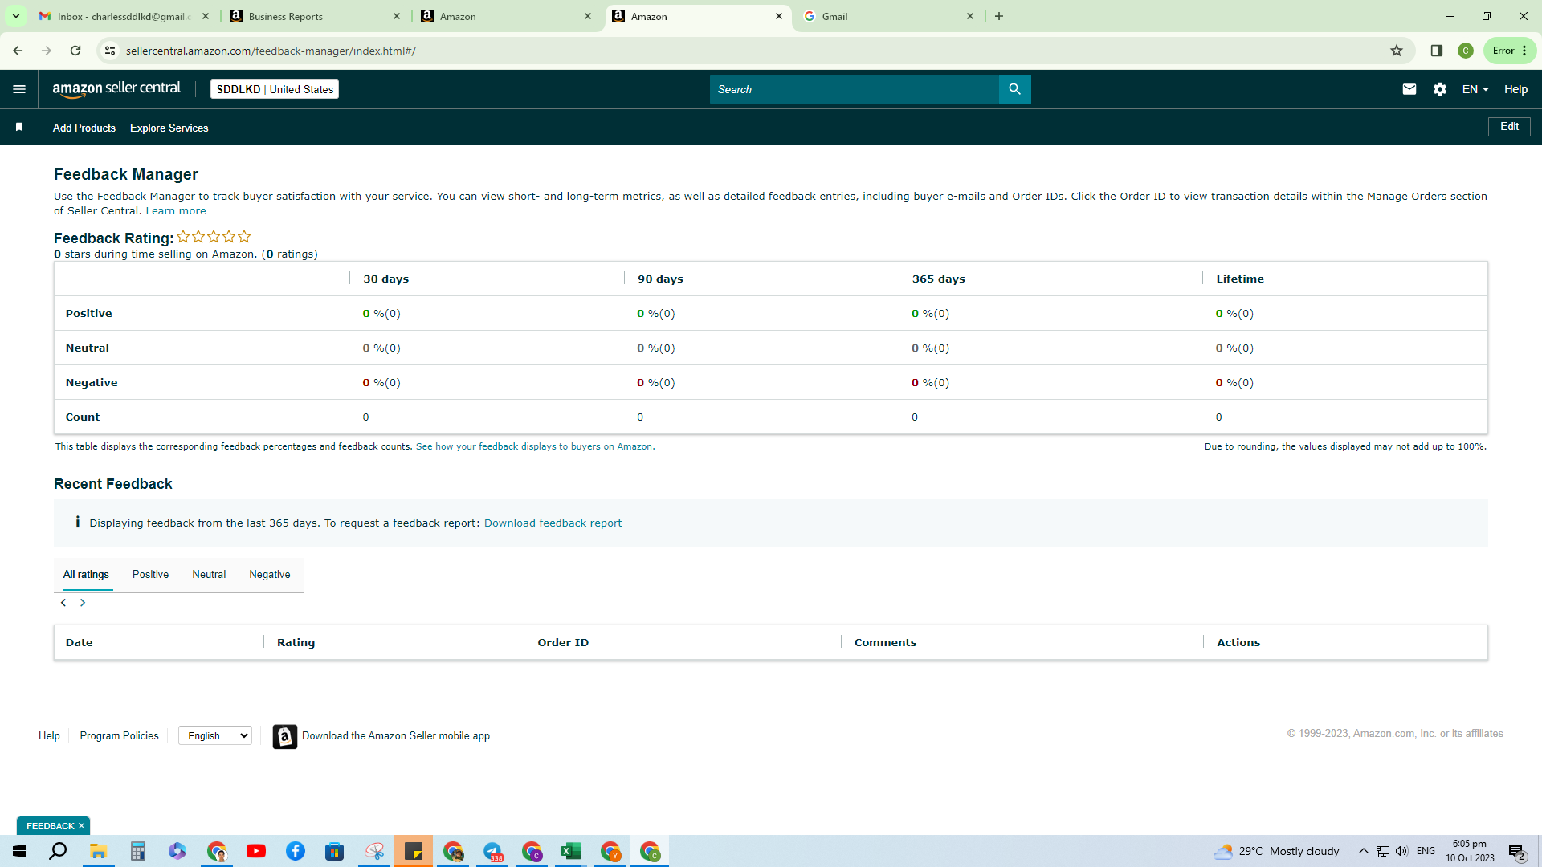
Task: Open the notification center icon
Action: point(1517,852)
